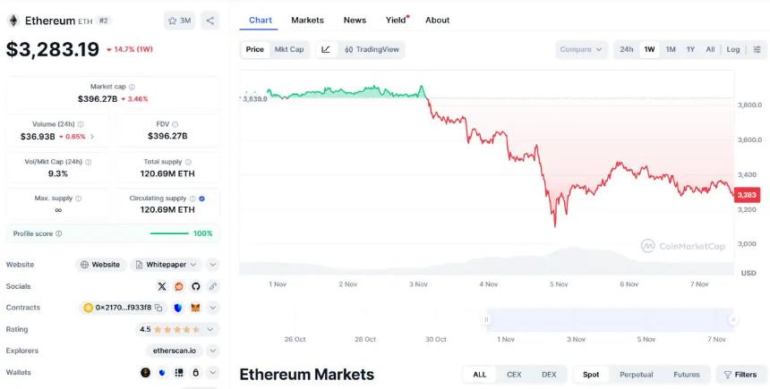Screen dimensions: 770x389
Task: Click the MetaMask fox icon in Contracts
Action: point(195,308)
